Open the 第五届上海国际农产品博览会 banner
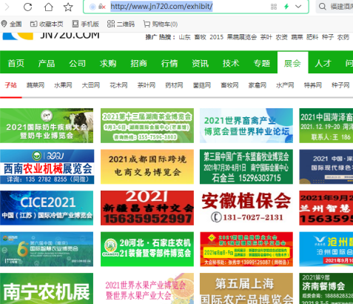The height and width of the screenshot is (304, 353). pyautogui.click(x=246, y=288)
